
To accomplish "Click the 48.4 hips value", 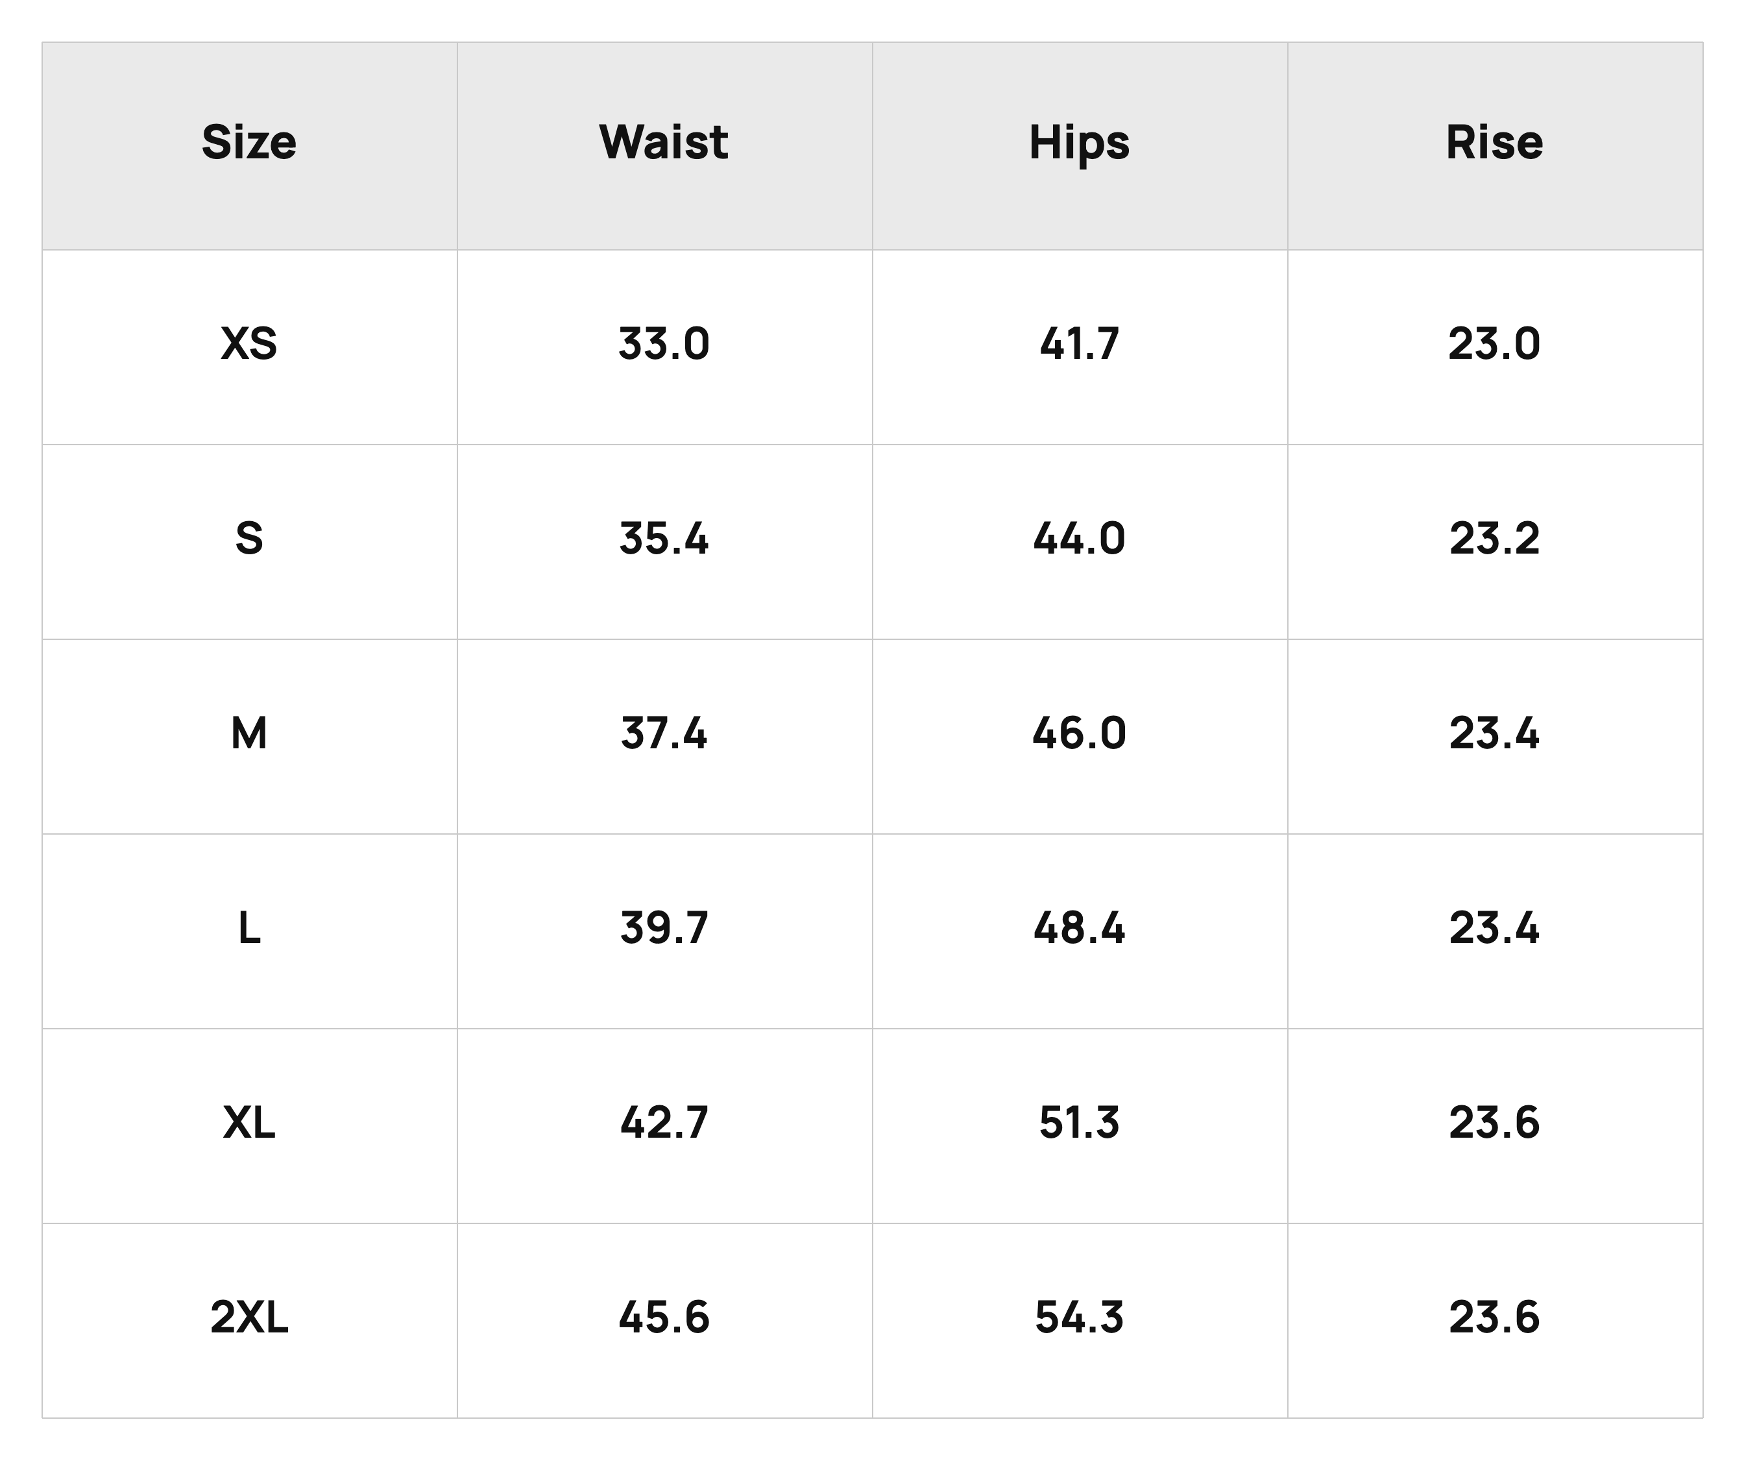I will pyautogui.click(x=1079, y=927).
